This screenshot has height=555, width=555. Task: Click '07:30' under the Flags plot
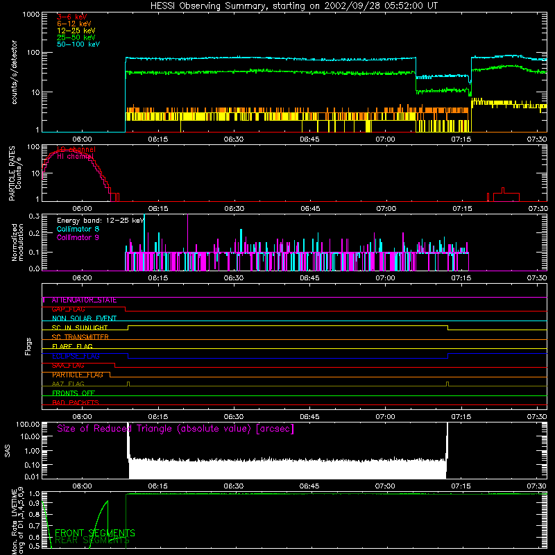coord(536,417)
